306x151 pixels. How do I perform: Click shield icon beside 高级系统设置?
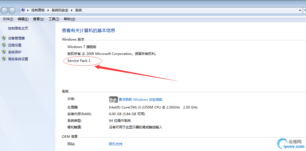click(4, 59)
